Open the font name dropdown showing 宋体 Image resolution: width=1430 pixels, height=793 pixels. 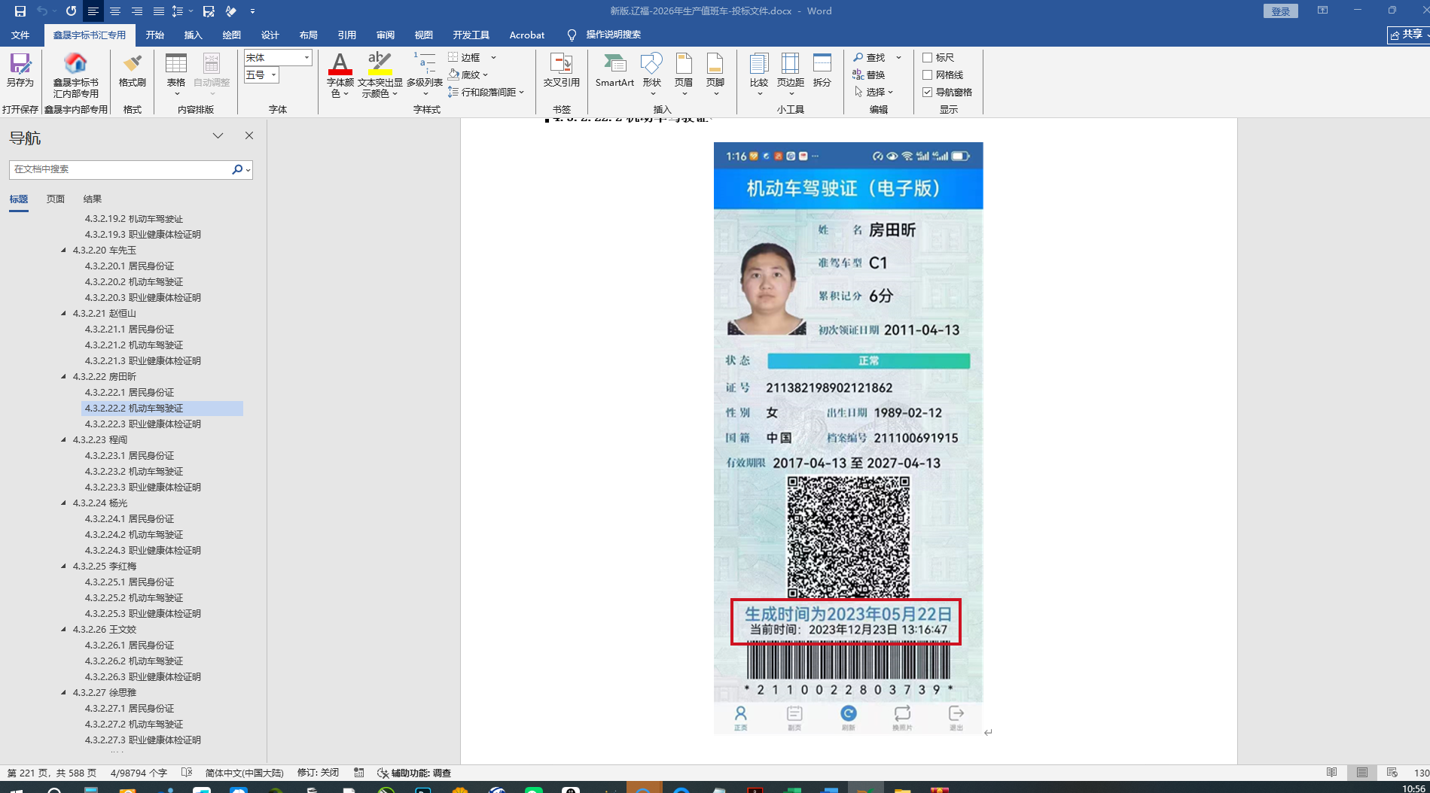[306, 58]
